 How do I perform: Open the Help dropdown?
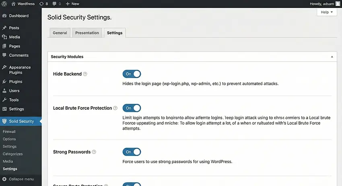(327, 12)
